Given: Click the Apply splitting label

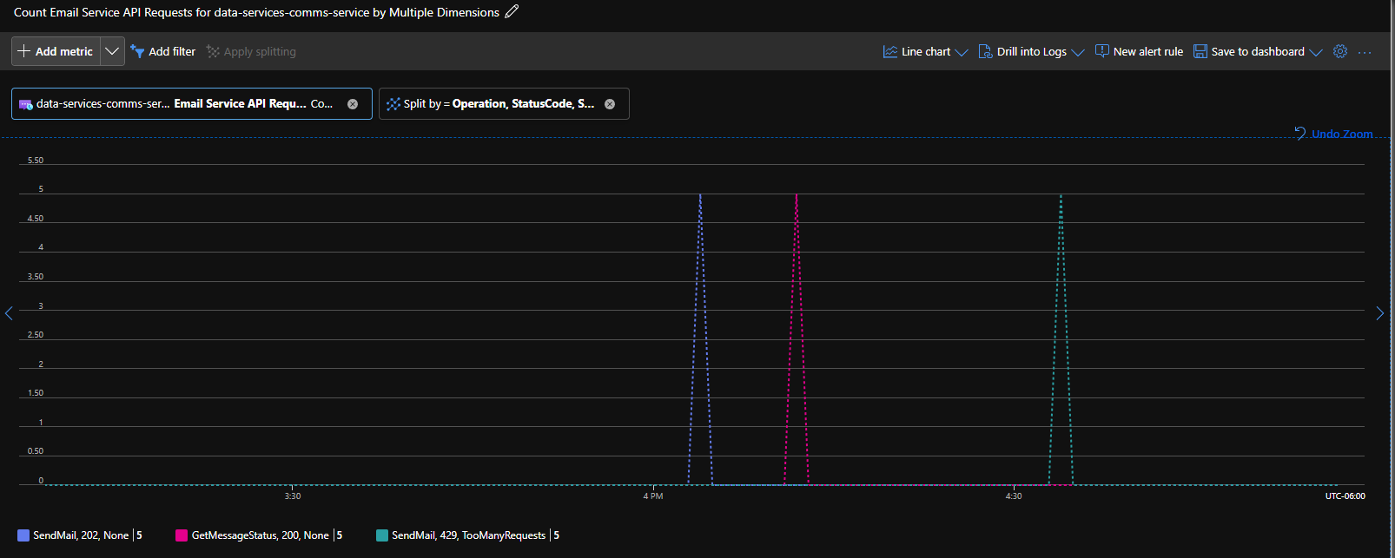Looking at the screenshot, I should coord(260,51).
